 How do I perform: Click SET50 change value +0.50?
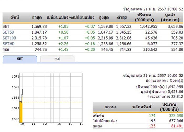coord(63,32)
